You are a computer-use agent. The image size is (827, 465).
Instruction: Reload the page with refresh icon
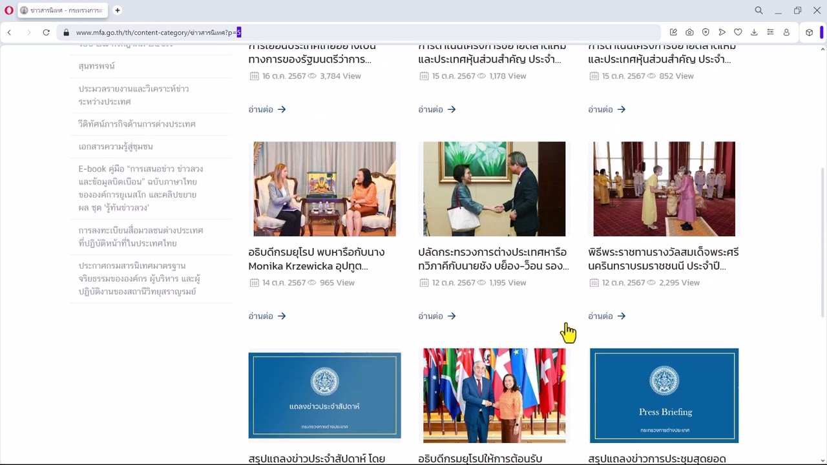click(x=47, y=32)
